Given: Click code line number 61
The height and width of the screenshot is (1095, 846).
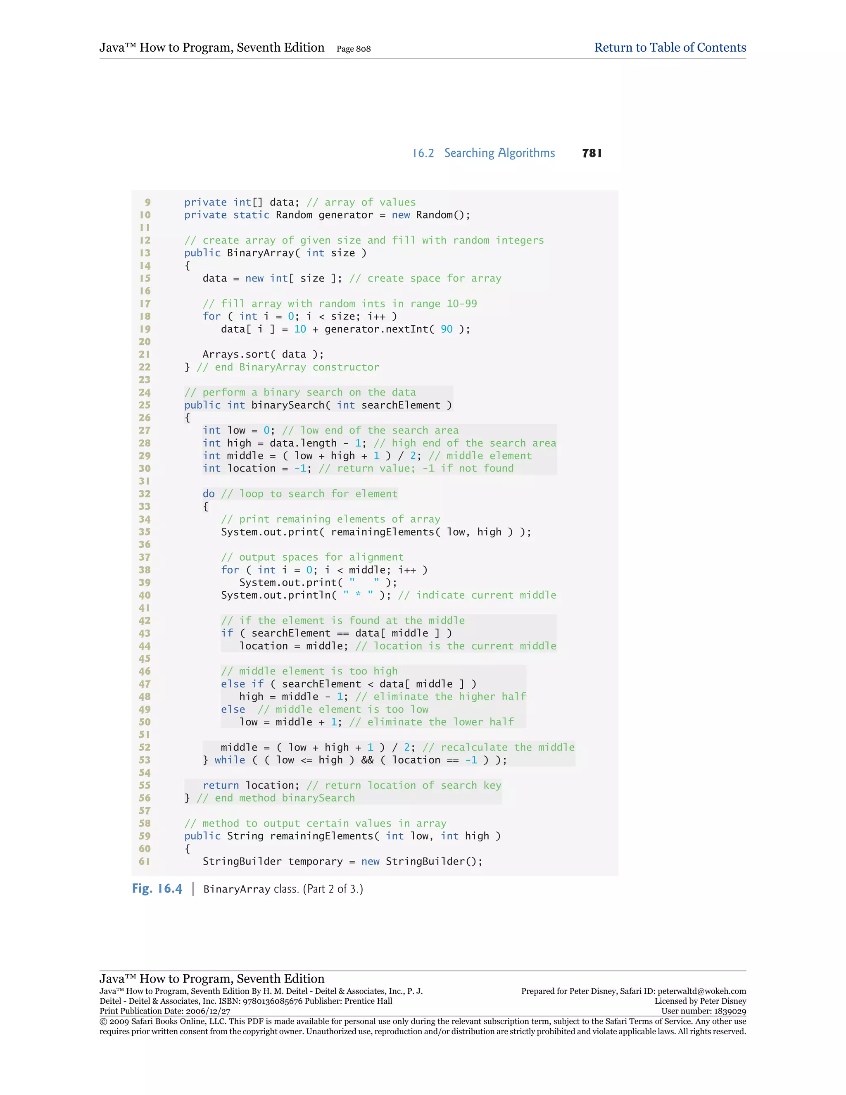Looking at the screenshot, I should click(144, 862).
